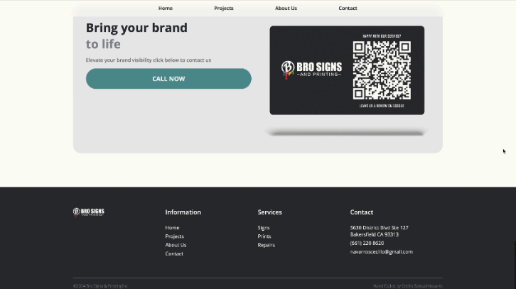Click the Bro Signs logo on black card

coord(311,70)
